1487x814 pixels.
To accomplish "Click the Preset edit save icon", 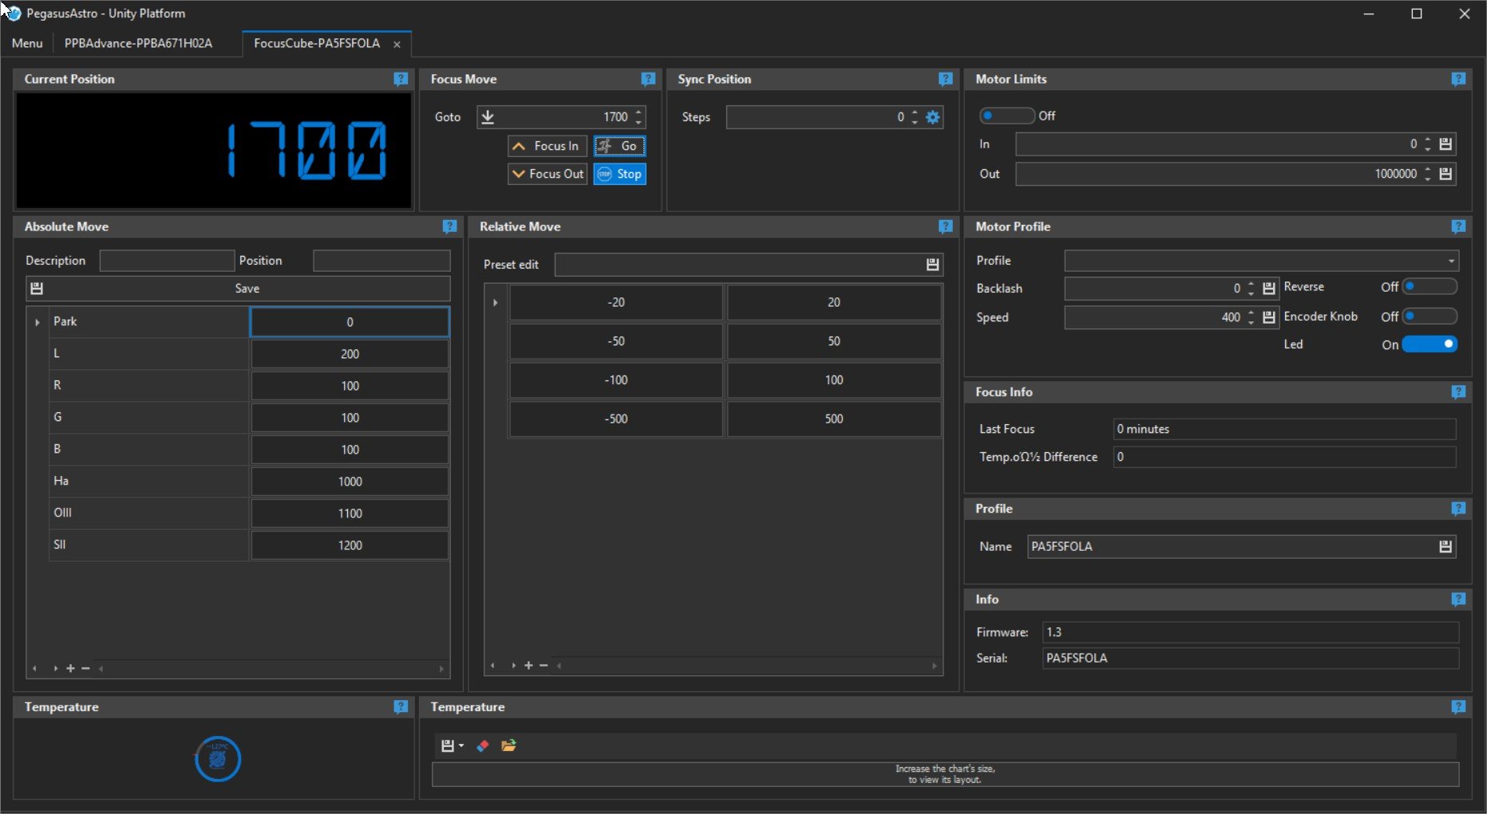I will tap(932, 265).
